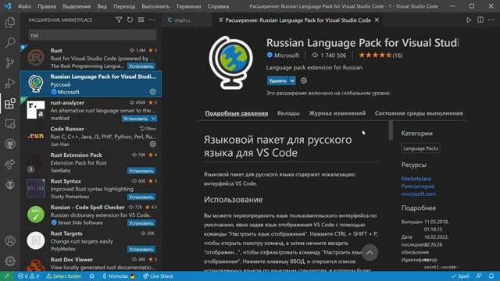Expand install dropdown for rust-analyzer
The width and height of the screenshot is (500, 281).
153,119
